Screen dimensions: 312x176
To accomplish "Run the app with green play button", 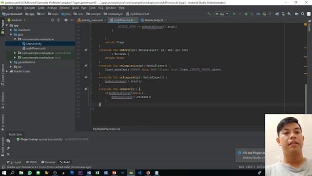I will pyautogui.click(x=234, y=14).
